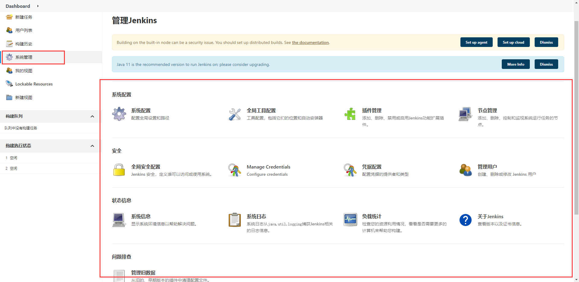Click the Set up cloud button
579x282 pixels.
tap(513, 42)
